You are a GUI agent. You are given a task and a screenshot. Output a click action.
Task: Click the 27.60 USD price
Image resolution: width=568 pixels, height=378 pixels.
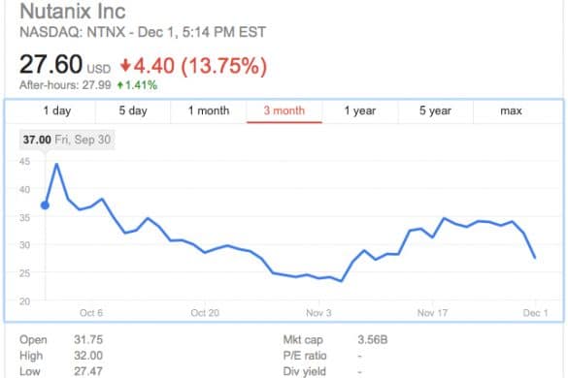(65, 65)
